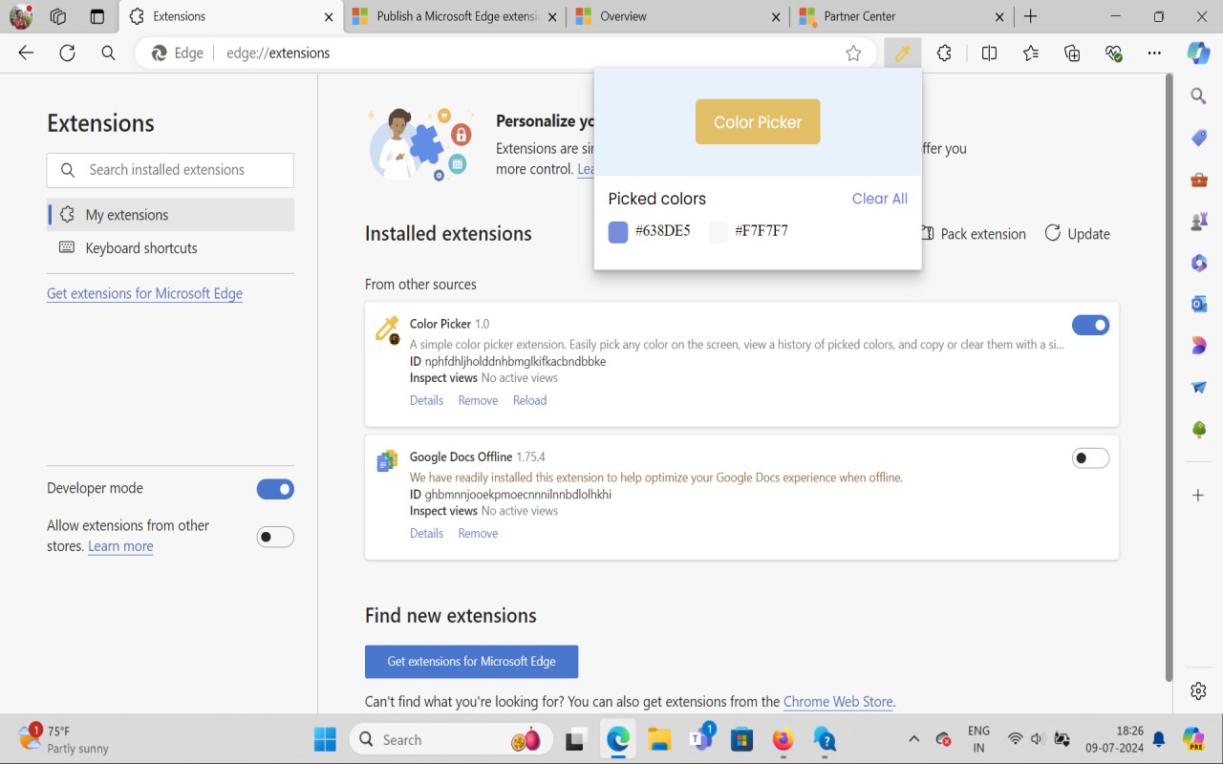This screenshot has width=1223, height=764.
Task: Open File Explorer from taskbar
Action: pos(659,739)
